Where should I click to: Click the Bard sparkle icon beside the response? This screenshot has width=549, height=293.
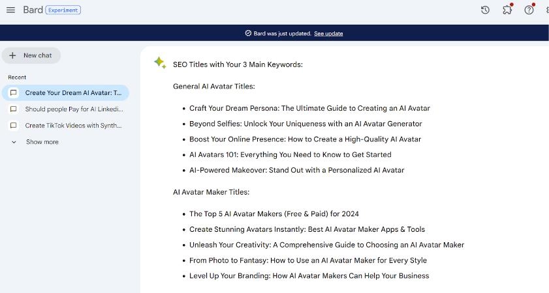[159, 63]
